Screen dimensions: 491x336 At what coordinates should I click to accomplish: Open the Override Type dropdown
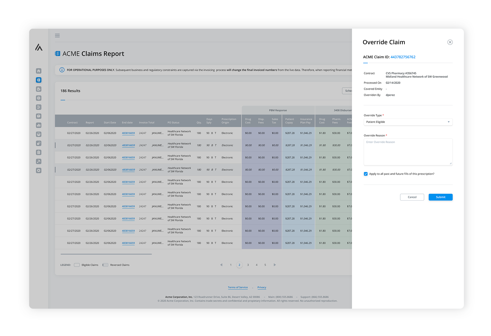coord(408,122)
